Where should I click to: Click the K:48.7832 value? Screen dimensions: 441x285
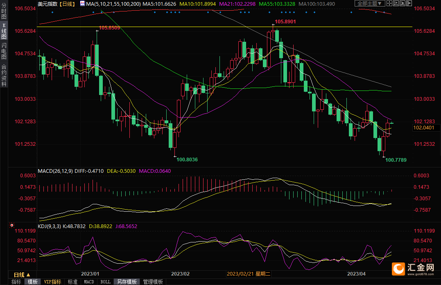(x=74, y=226)
